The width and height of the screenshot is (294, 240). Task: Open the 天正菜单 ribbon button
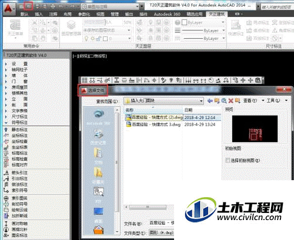pyautogui.click(x=15, y=28)
